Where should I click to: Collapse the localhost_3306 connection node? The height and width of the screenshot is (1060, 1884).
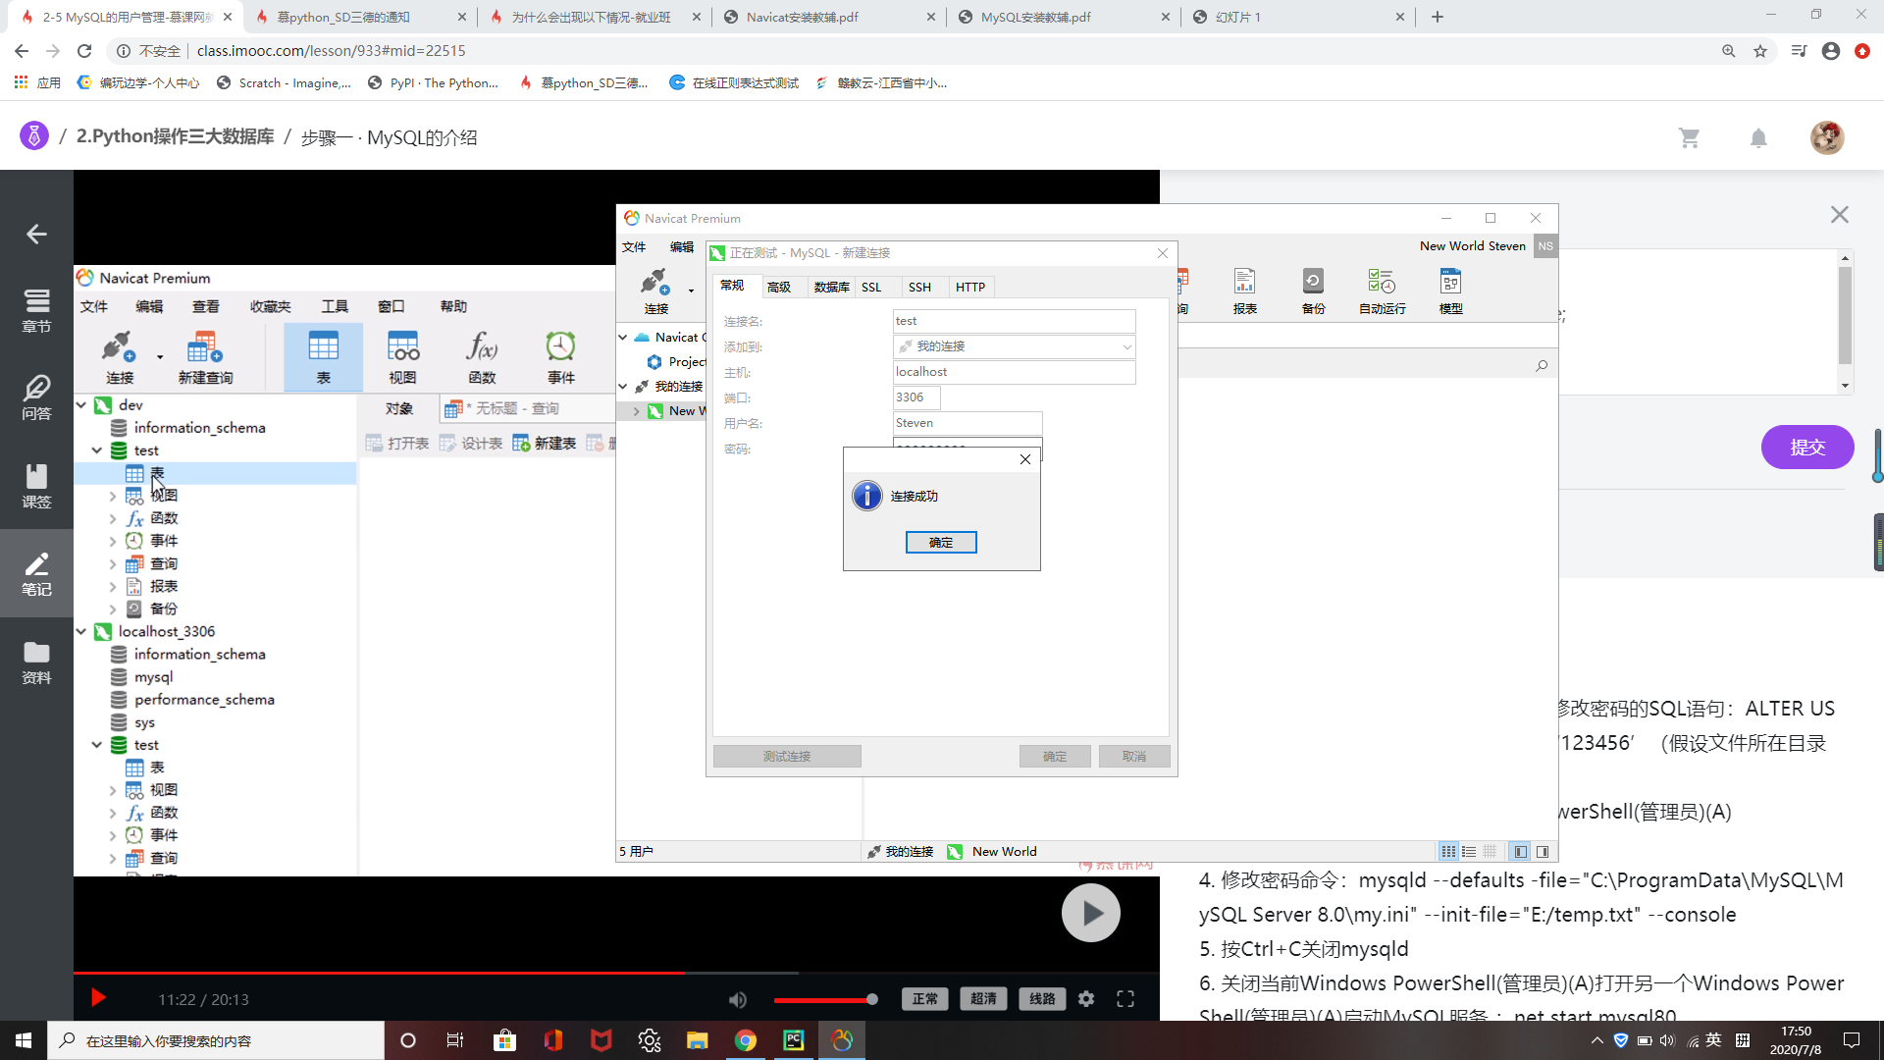pos(81,631)
